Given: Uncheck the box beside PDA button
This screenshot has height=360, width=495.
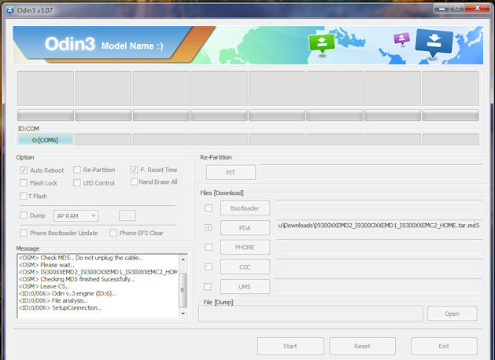Looking at the screenshot, I should [x=209, y=228].
